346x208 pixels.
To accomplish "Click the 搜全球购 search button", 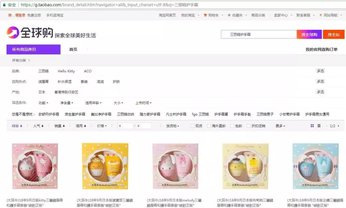I will tap(309, 34).
